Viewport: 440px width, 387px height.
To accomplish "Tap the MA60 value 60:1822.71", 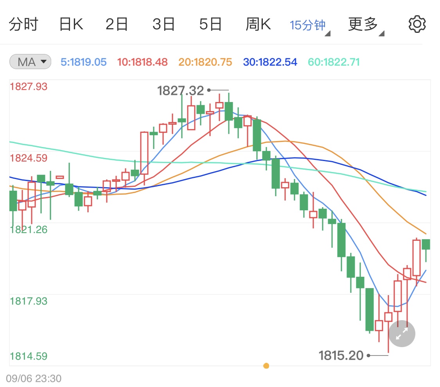I will point(334,62).
